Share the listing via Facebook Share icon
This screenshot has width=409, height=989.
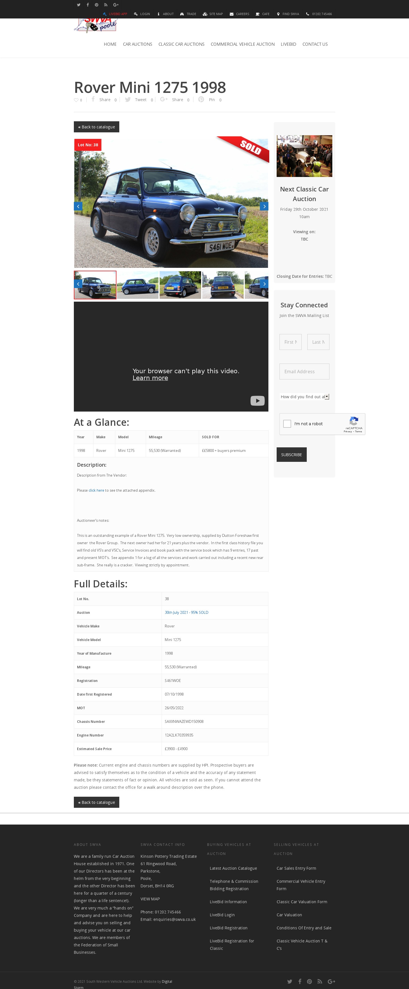93,99
